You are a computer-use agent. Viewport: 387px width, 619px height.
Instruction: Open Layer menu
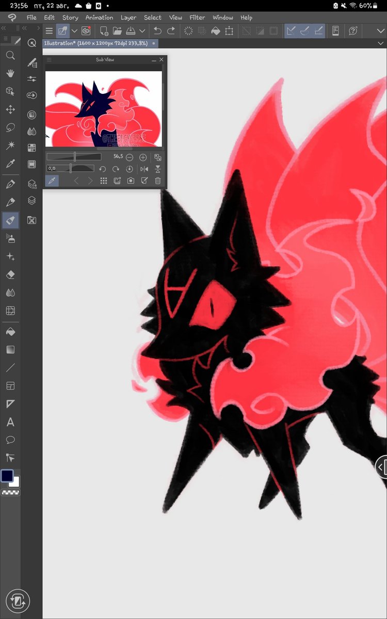[x=128, y=18]
